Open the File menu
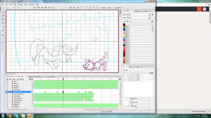 pos(3,4)
